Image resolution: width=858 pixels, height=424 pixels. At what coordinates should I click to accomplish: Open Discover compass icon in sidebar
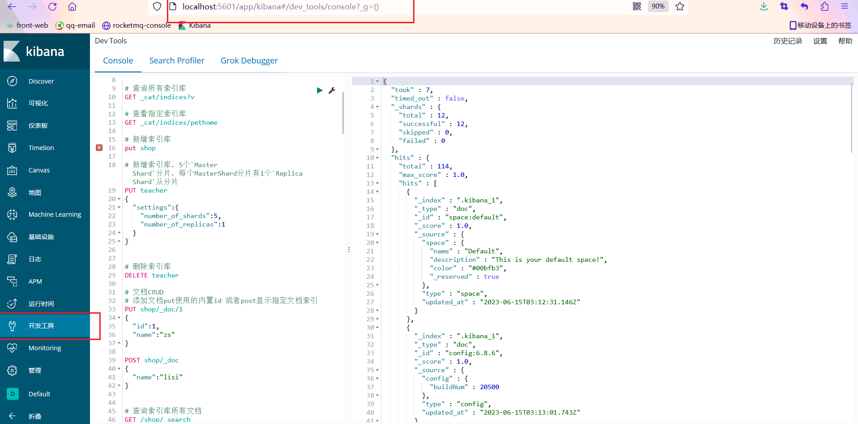pos(12,81)
